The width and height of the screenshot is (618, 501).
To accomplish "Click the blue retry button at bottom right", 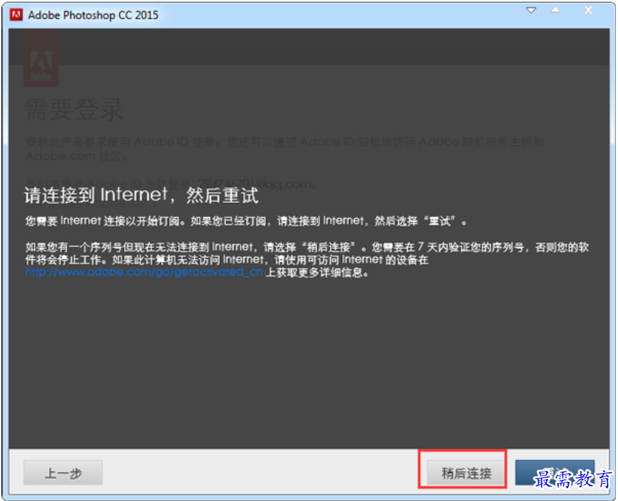I will click(554, 472).
